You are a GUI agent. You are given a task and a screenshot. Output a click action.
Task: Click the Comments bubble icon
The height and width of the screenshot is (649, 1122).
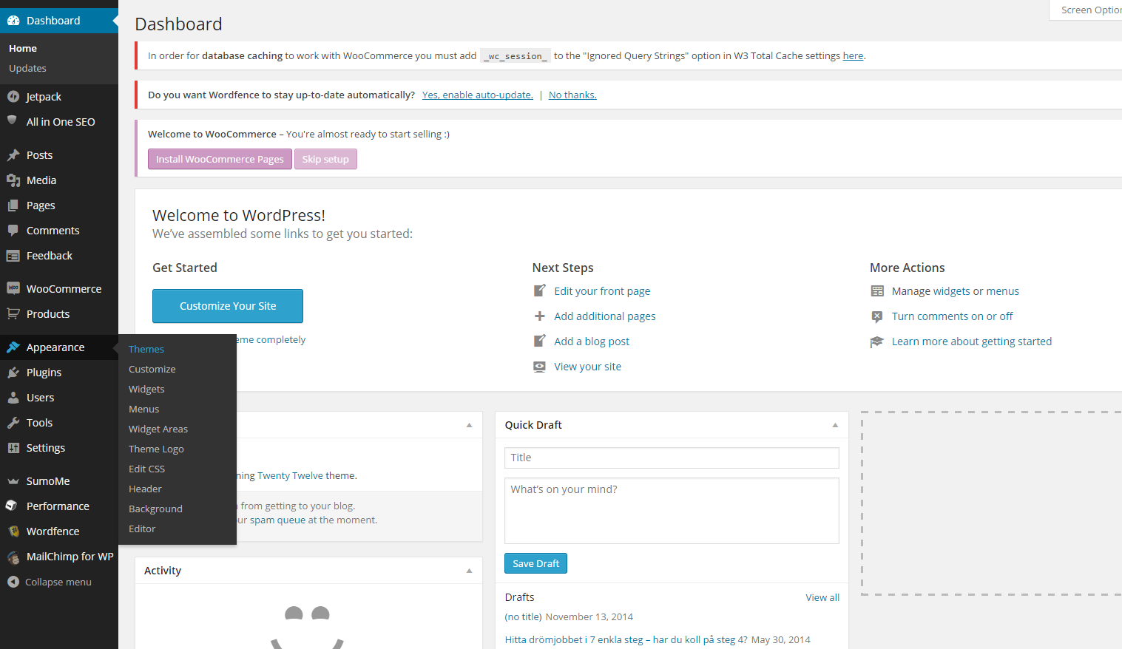coord(13,231)
